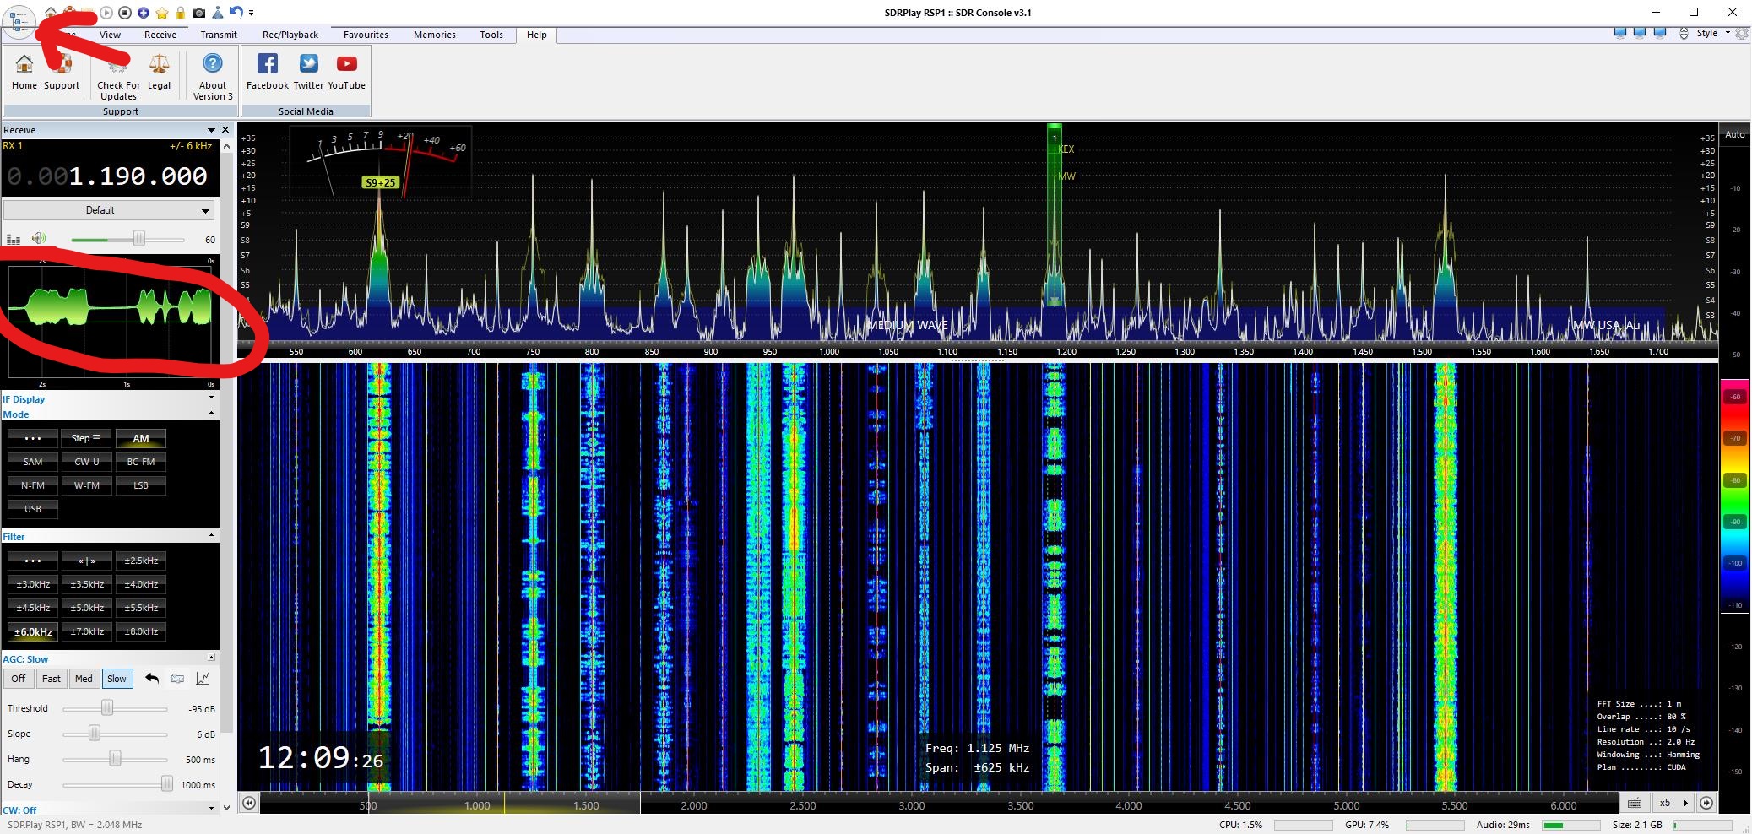
Task: Expand the CW: Off section
Action: click(211, 809)
